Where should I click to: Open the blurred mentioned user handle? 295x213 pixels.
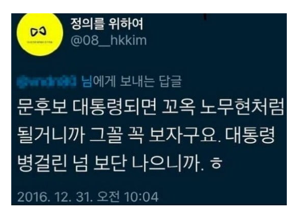[47, 82]
